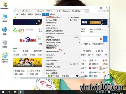This screenshot has width=126, height=94.
Task: Choose 重新打开上次浏览会话(S)
Action: (61, 31)
